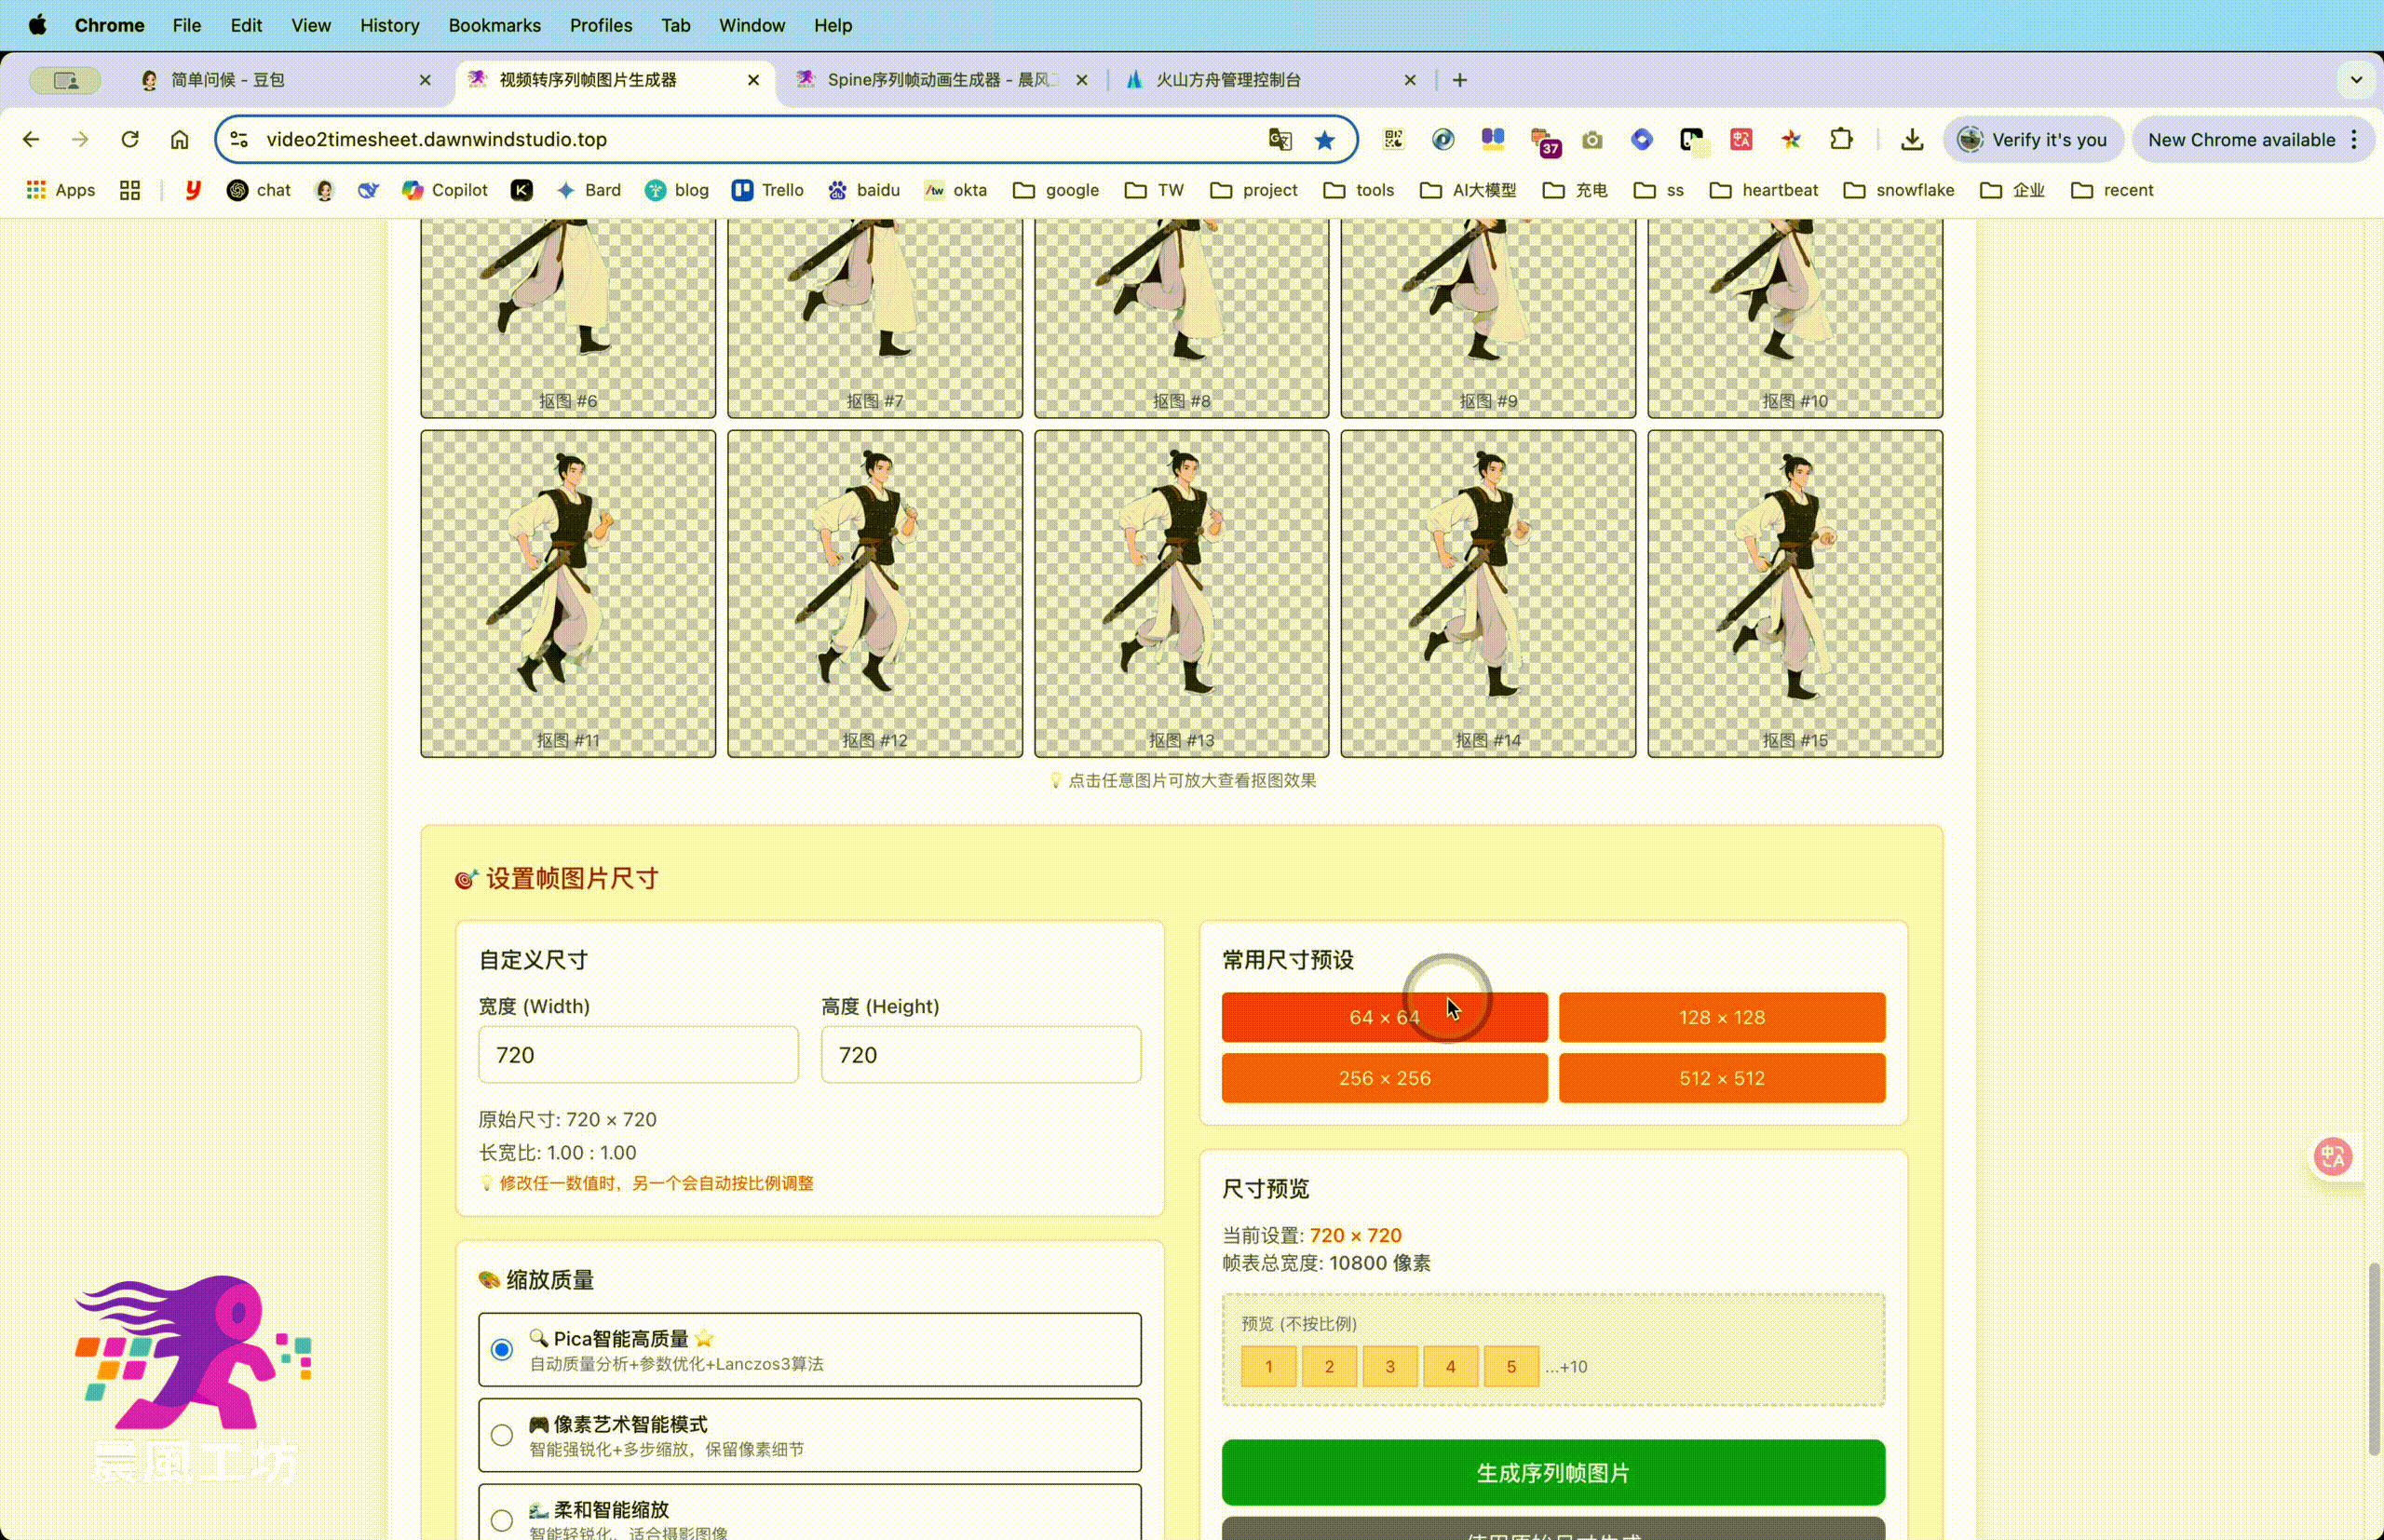
Task: Switch to the Spine序列帧动画生成器 tab
Action: (940, 80)
